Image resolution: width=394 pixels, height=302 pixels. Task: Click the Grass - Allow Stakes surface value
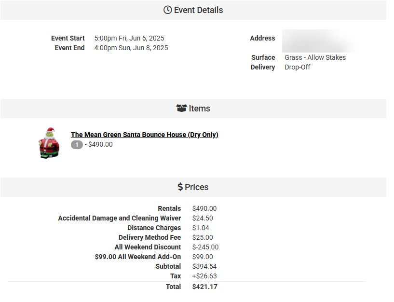click(315, 57)
